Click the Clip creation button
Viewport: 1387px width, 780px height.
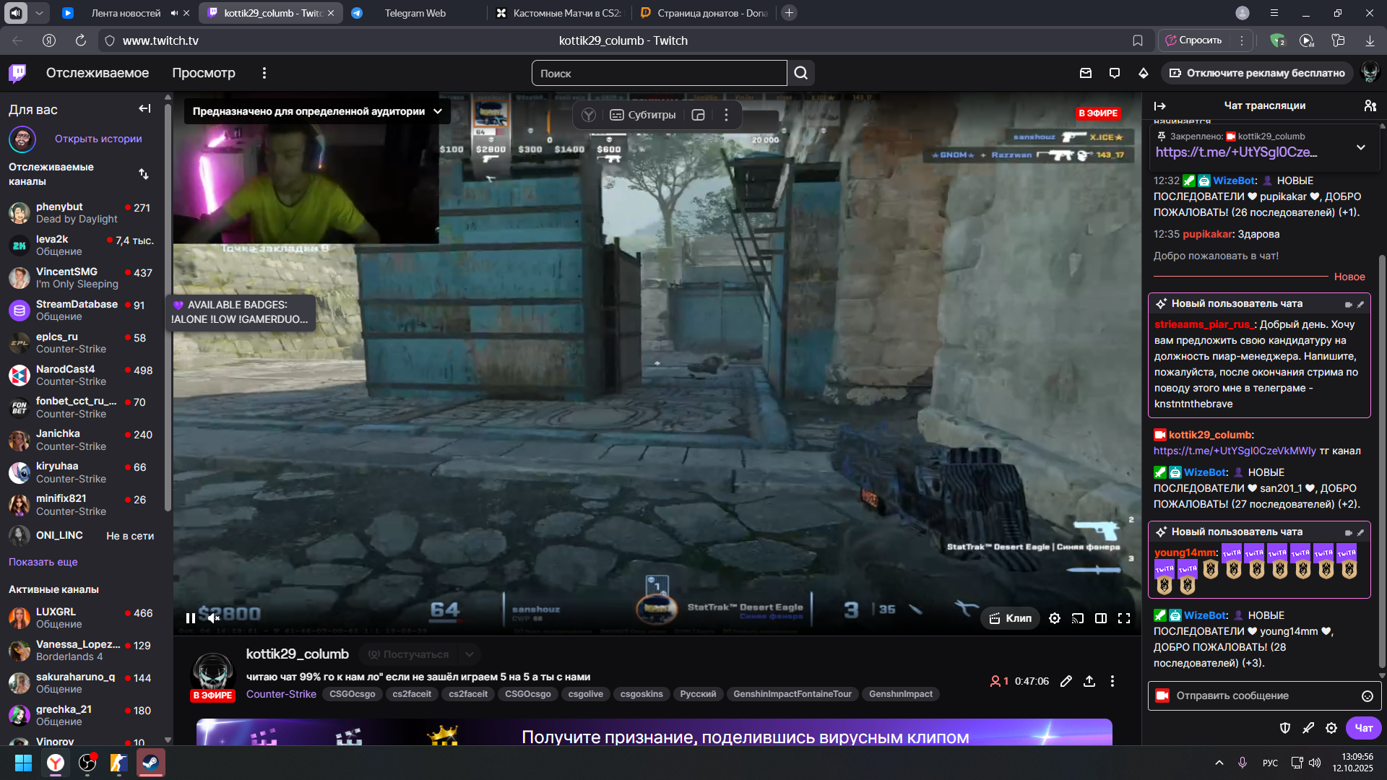pos(1010,618)
